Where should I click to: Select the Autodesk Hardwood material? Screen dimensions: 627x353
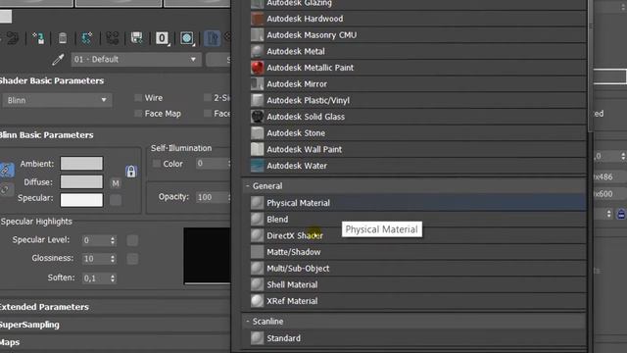click(417, 19)
